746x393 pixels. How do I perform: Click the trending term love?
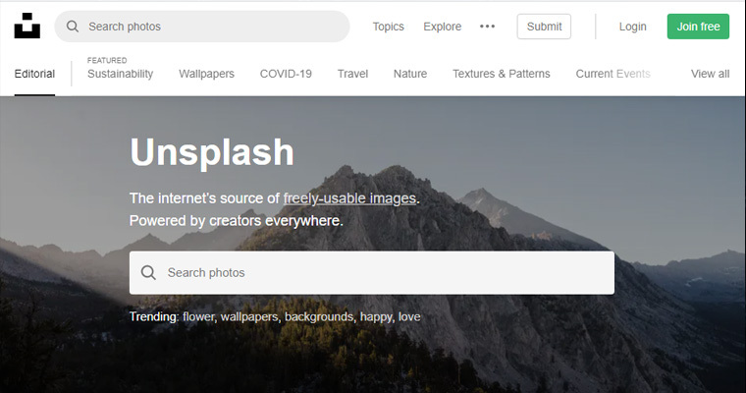click(x=409, y=316)
